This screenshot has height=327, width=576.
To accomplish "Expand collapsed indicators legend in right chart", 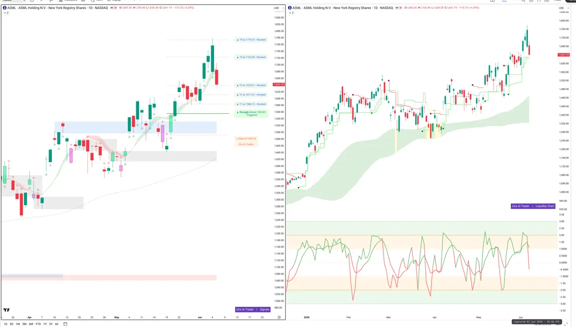I will [x=291, y=13].
